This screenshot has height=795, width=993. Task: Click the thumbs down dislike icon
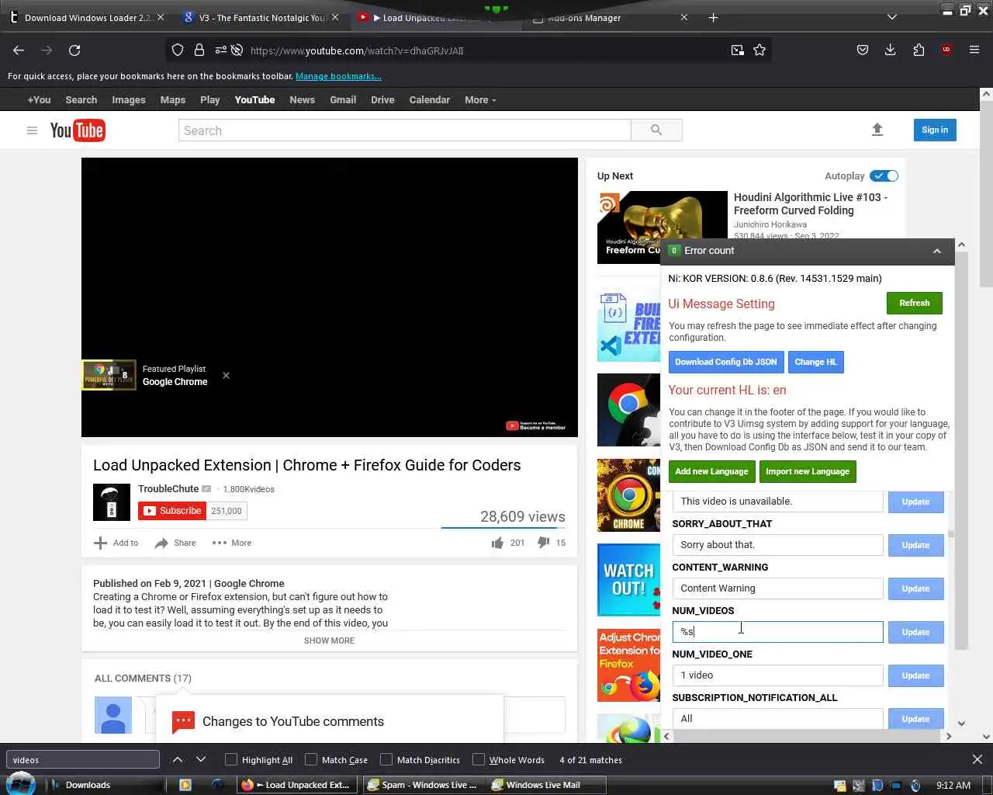(x=543, y=543)
